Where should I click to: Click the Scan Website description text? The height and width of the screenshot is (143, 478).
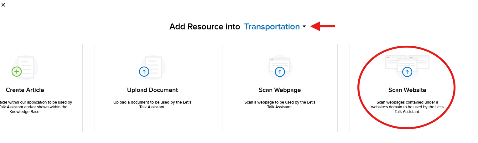pyautogui.click(x=407, y=107)
